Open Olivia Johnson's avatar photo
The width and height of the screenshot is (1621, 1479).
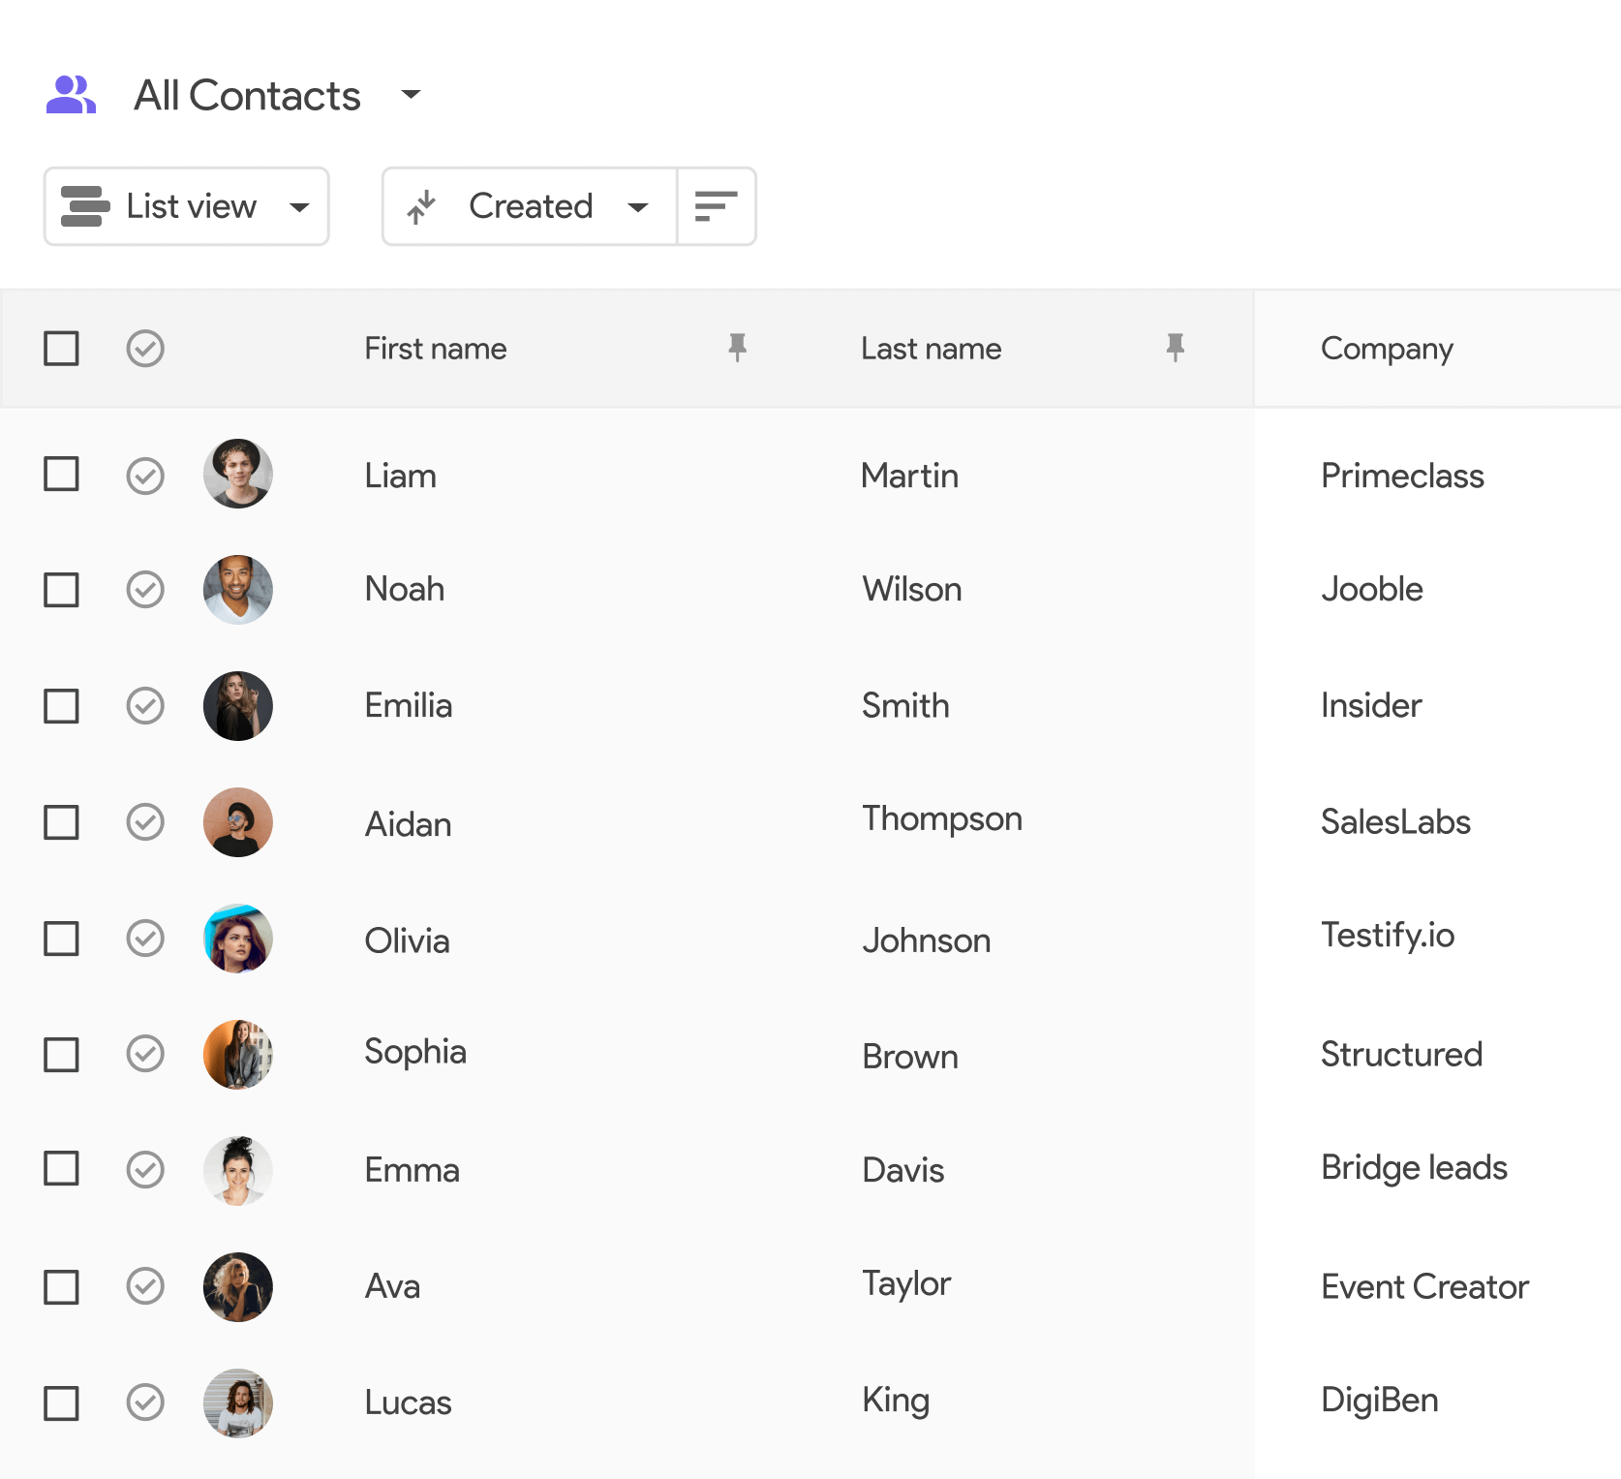(238, 939)
